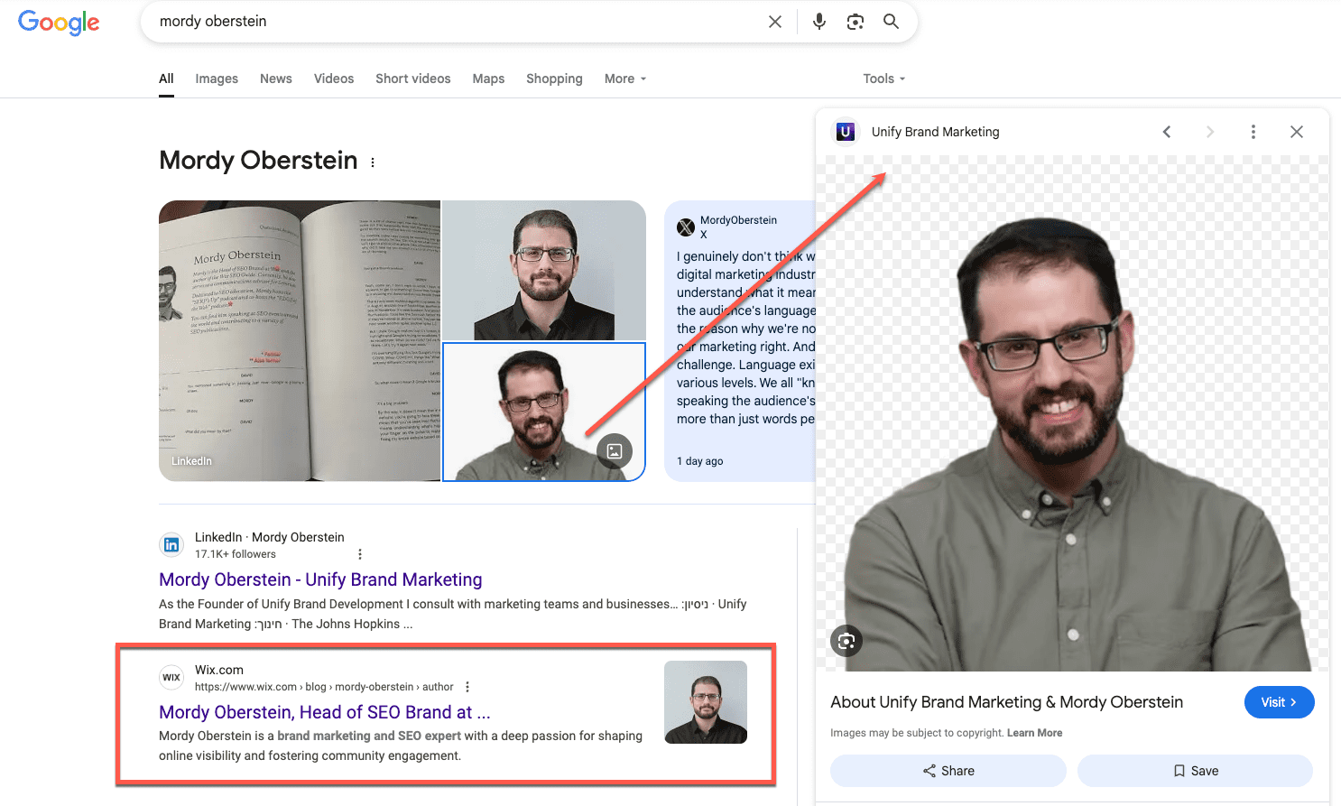Open the Short videos tab

(x=413, y=79)
